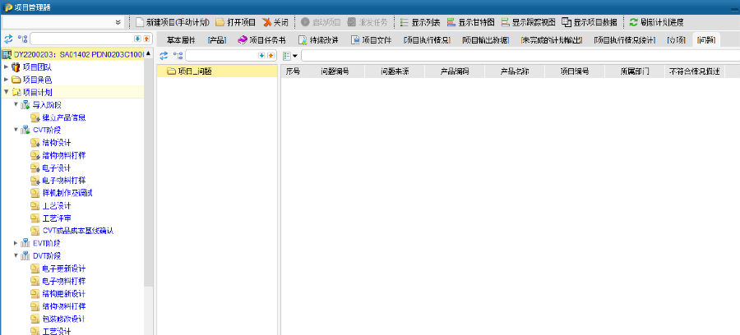Click the 问题来源 column header
This screenshot has height=335, width=740.
[395, 71]
